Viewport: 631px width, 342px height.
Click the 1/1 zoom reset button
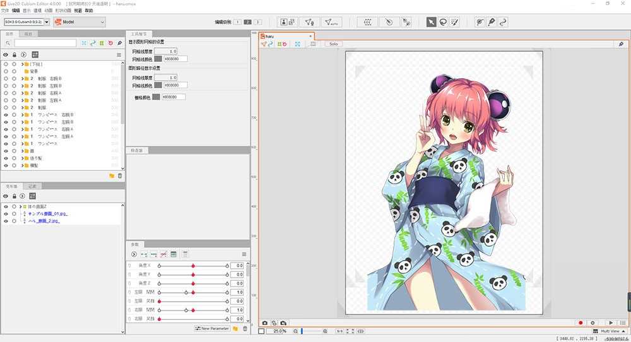click(339, 331)
